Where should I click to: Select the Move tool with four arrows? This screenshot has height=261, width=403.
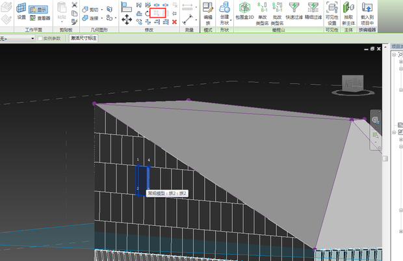pyautogui.click(x=127, y=20)
